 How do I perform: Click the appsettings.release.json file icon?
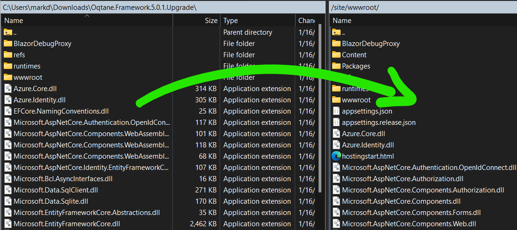[336, 123]
